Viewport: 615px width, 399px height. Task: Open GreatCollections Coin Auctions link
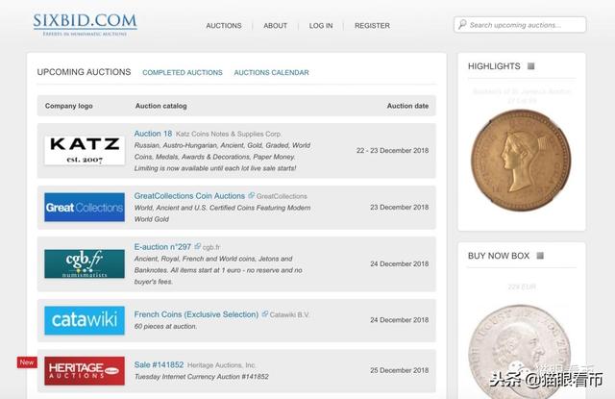[189, 196]
